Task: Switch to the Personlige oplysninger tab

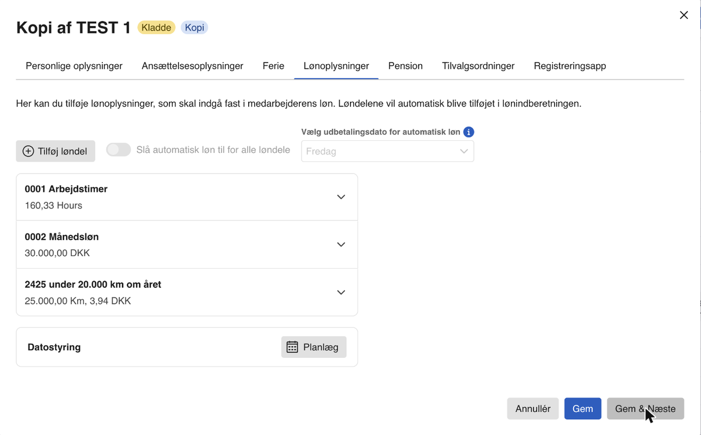Action: 74,66
